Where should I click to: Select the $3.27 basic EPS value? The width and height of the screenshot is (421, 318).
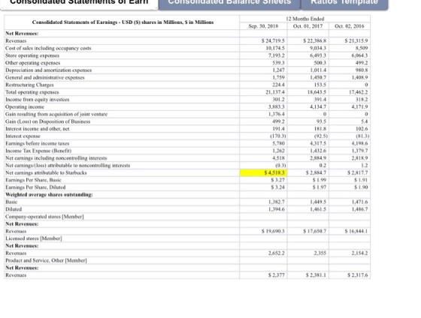point(278,180)
